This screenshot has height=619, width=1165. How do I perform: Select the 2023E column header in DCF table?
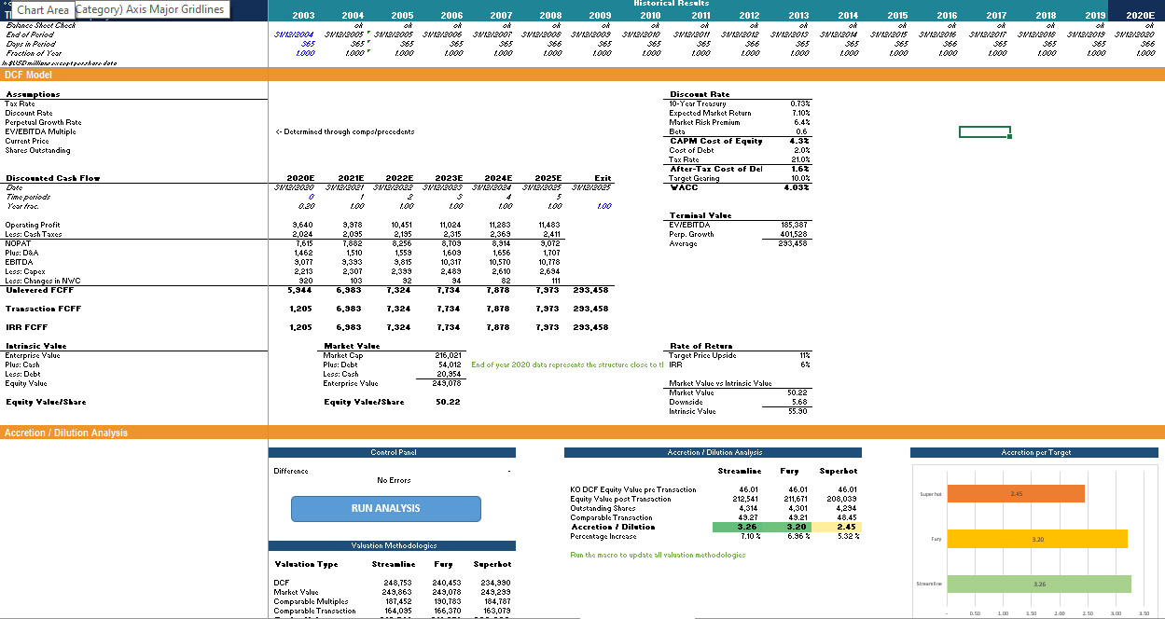450,178
